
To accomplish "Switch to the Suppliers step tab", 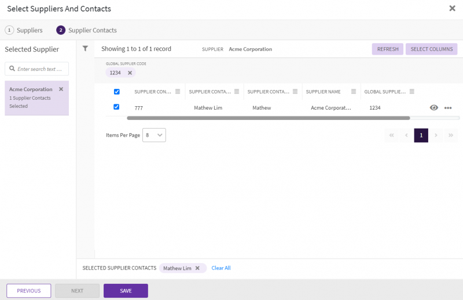I will [24, 30].
